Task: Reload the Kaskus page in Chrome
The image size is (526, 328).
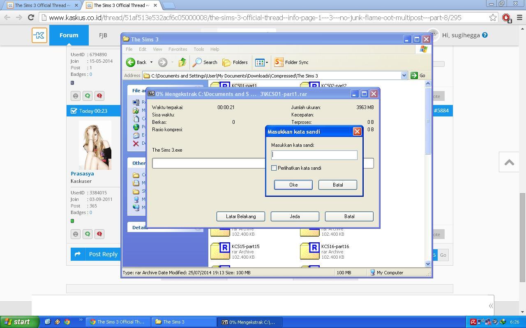Action: tap(31, 18)
